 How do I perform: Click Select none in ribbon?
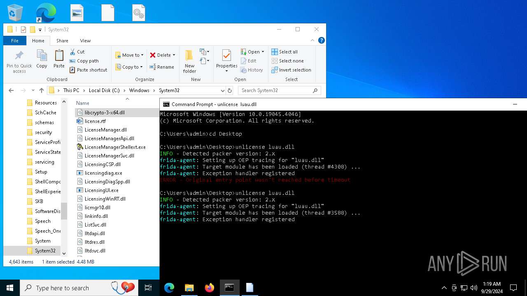(x=287, y=61)
